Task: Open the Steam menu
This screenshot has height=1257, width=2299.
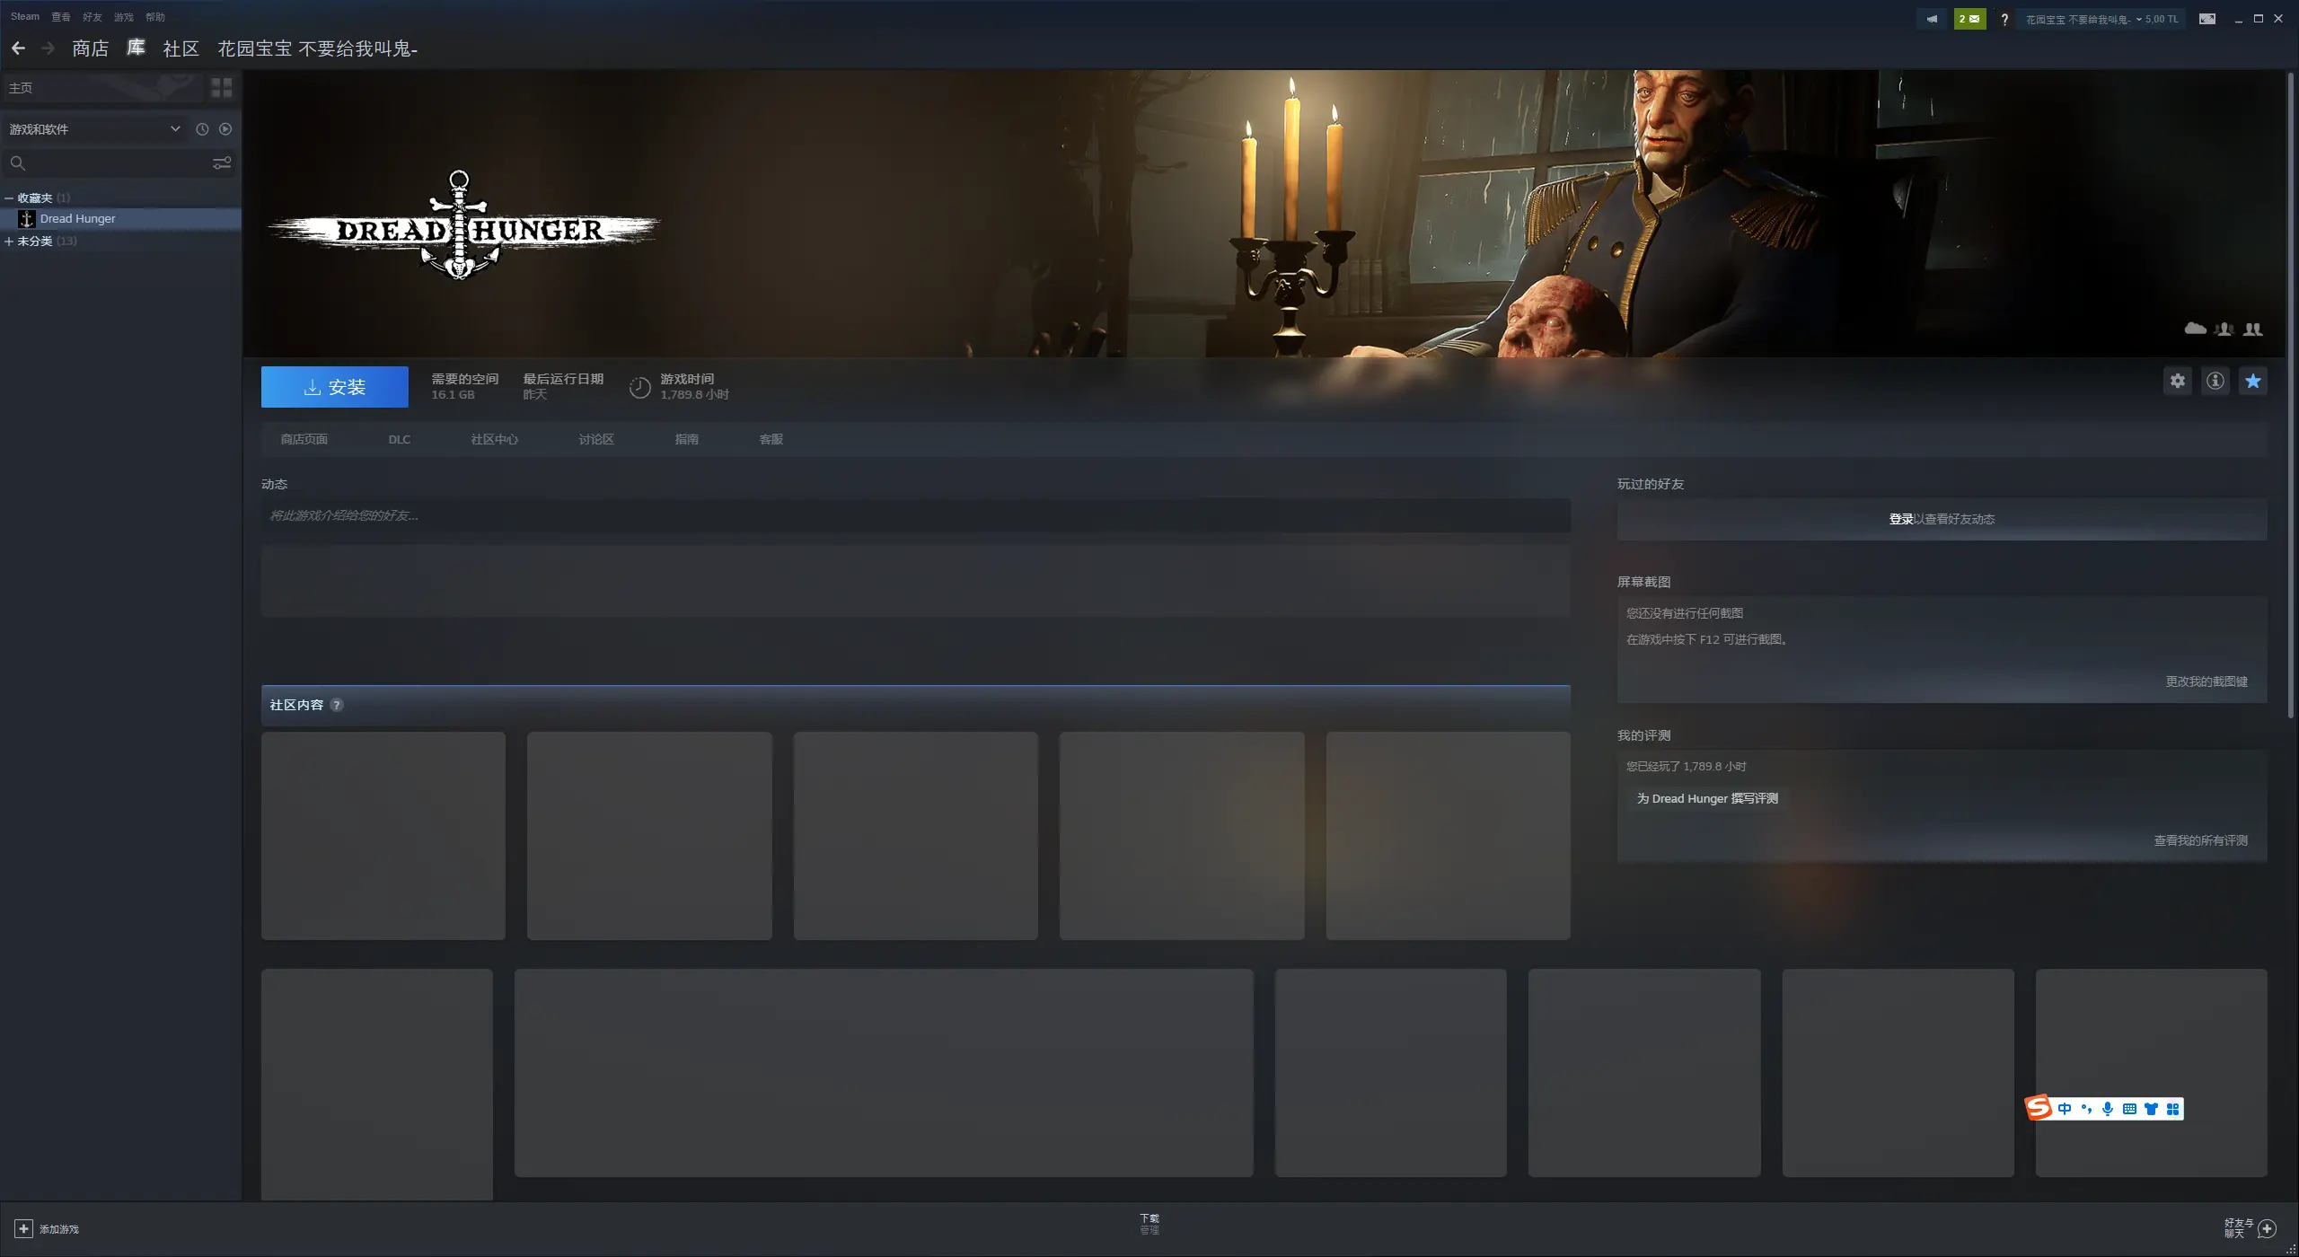Action: (25, 16)
